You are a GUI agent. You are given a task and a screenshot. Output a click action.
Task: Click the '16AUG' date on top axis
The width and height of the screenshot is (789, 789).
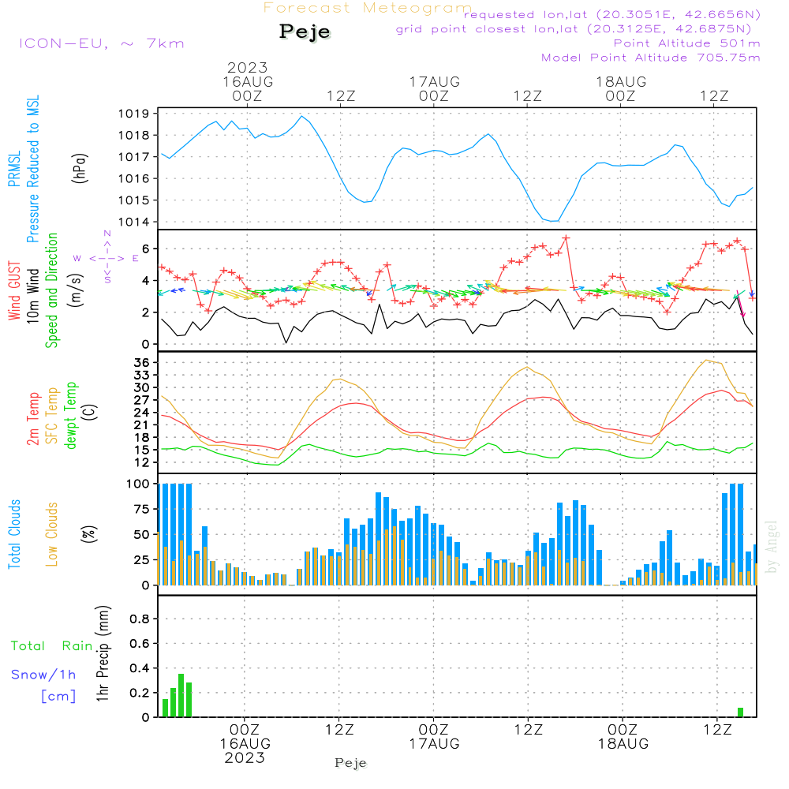[248, 82]
